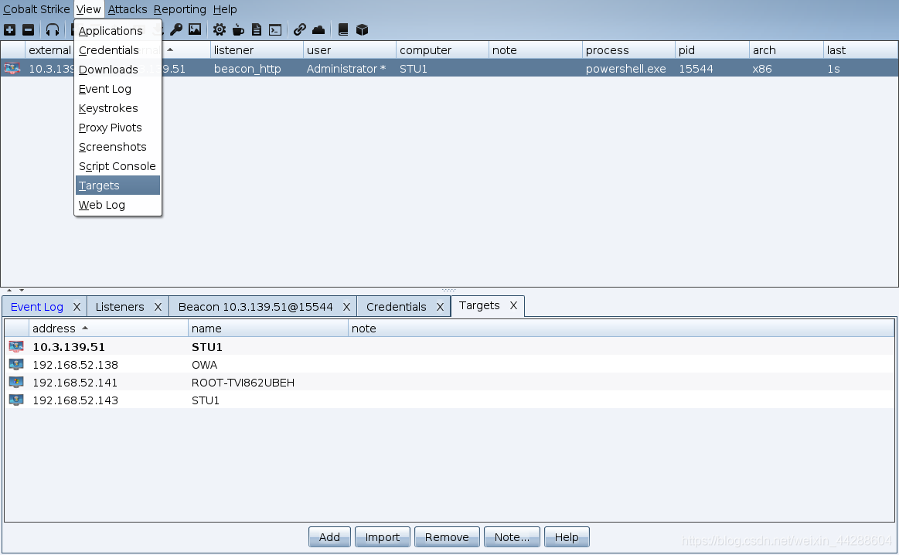Sort sessions by listener column header

(257, 50)
